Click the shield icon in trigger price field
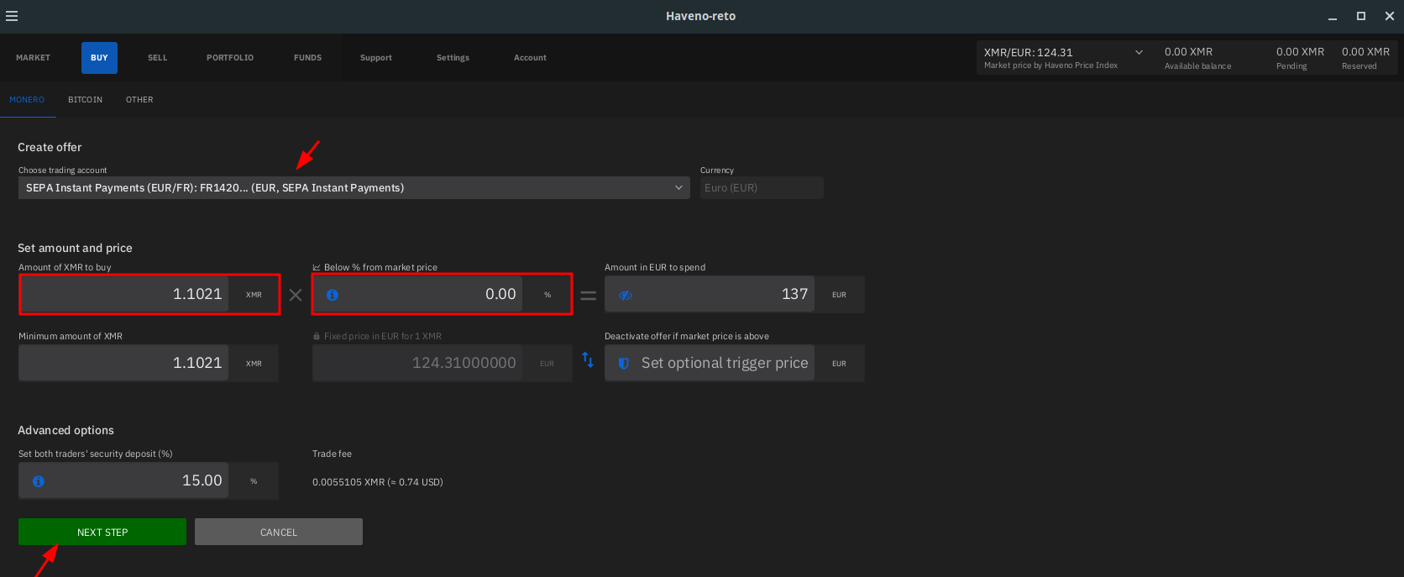The image size is (1404, 577). tap(624, 364)
